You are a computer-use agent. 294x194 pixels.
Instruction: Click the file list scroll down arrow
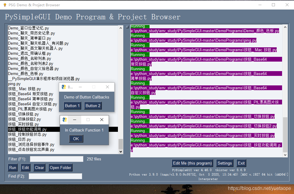click(x=121, y=151)
